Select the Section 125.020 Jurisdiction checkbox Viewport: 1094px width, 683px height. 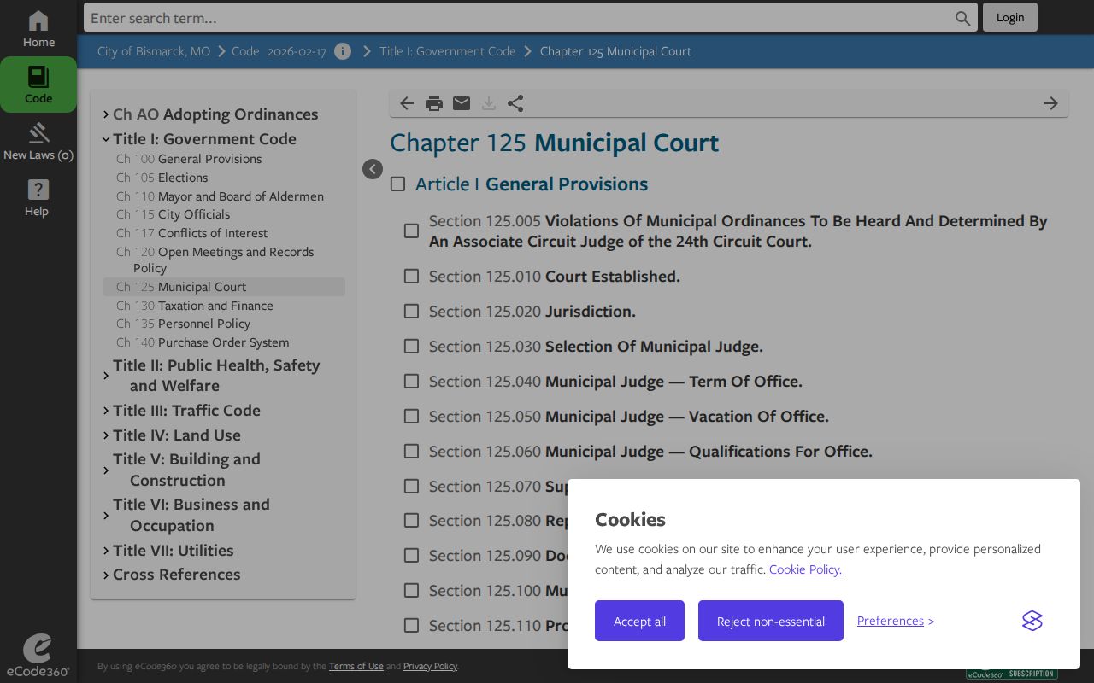click(411, 312)
